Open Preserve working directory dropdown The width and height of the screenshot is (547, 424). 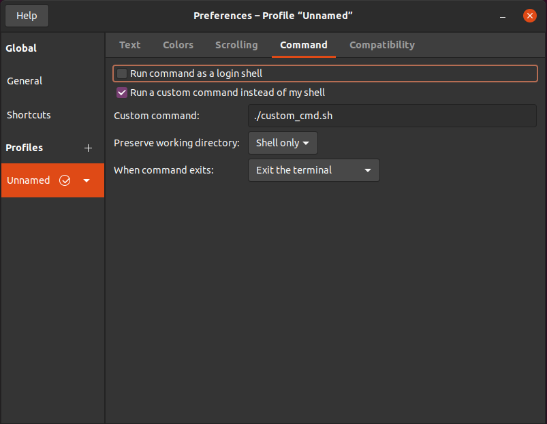click(x=283, y=143)
